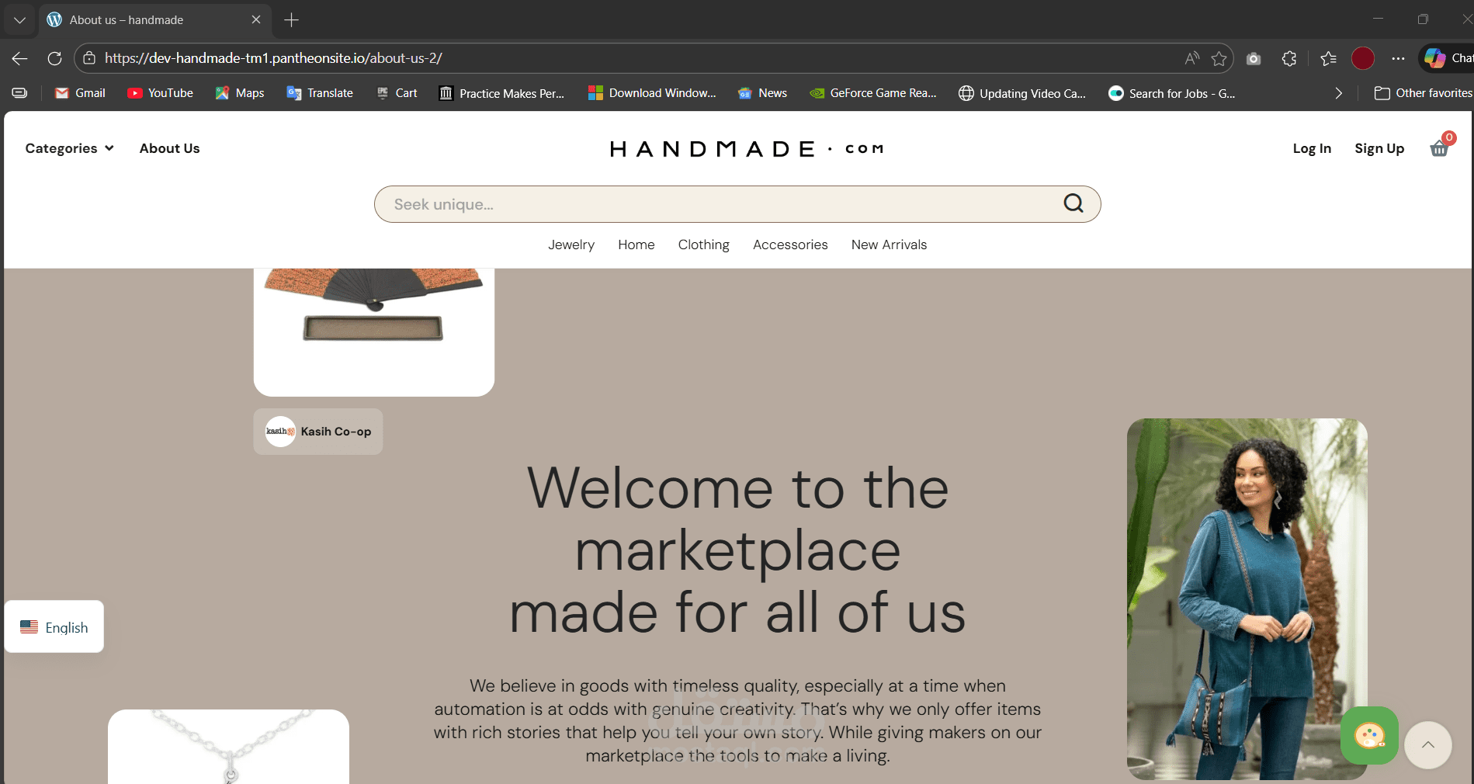Open Read Aloud icon in address bar

pyautogui.click(x=1191, y=58)
